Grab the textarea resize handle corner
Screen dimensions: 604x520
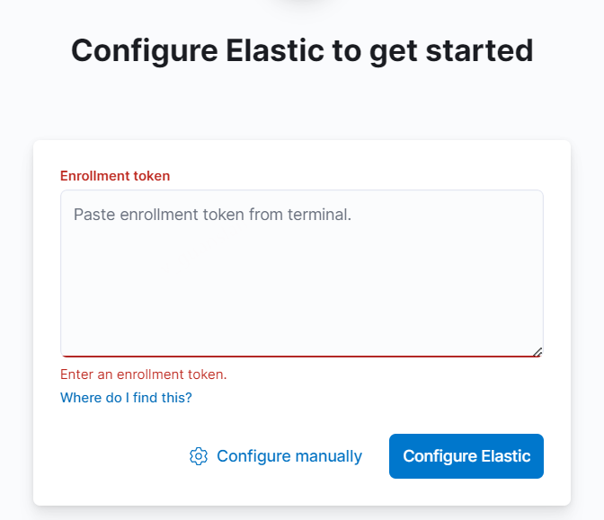pos(537,352)
